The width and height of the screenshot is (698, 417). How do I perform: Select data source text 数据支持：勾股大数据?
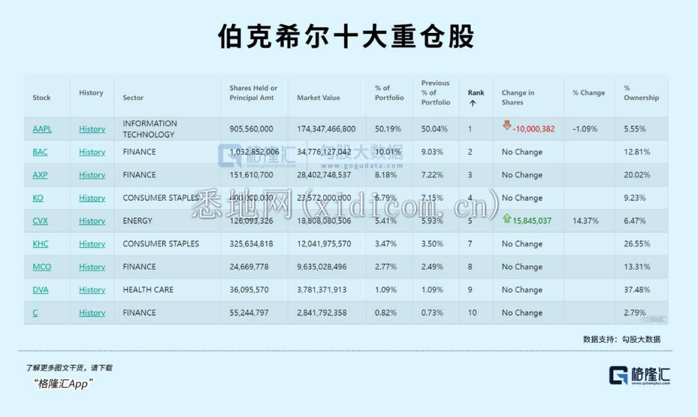pos(622,339)
